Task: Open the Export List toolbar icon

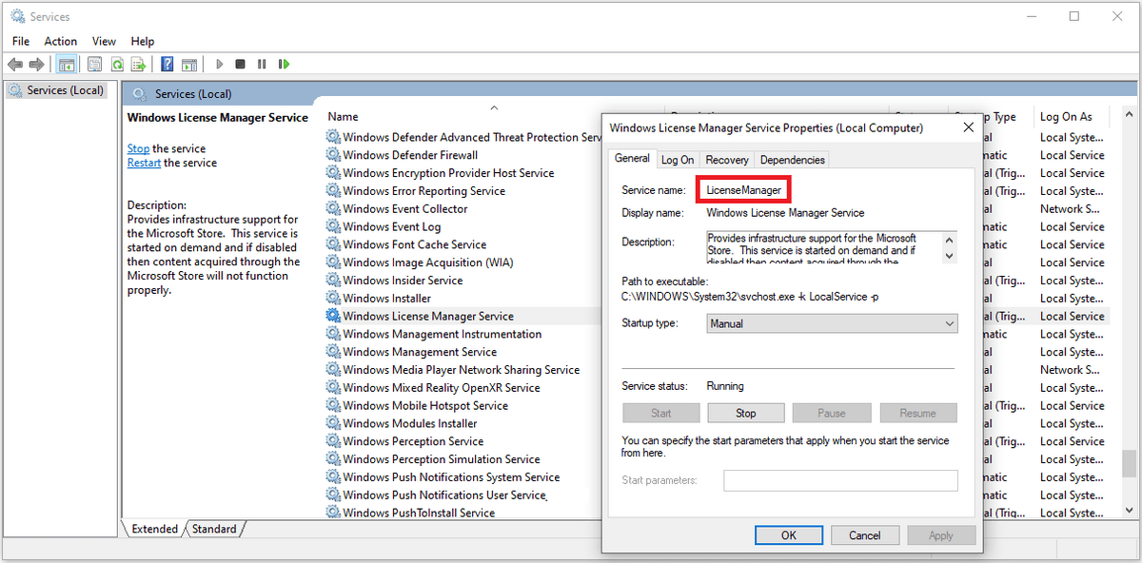Action: click(139, 64)
